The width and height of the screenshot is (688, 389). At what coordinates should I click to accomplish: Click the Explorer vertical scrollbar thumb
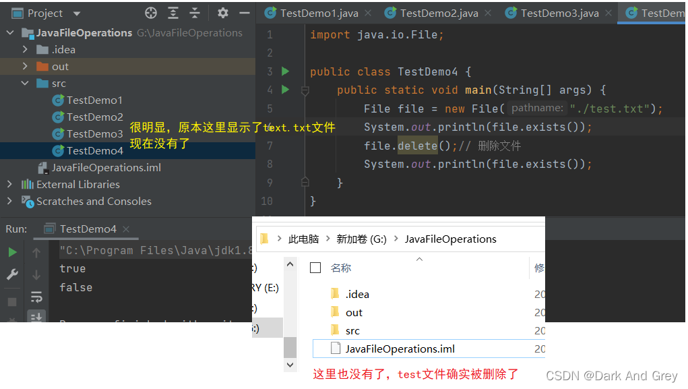[x=290, y=348]
